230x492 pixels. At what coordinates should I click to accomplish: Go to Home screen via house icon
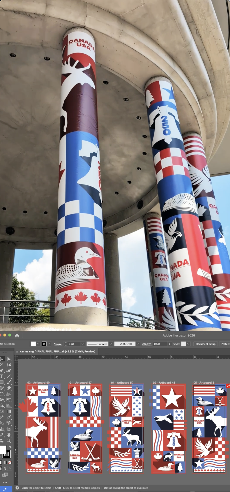(17, 335)
